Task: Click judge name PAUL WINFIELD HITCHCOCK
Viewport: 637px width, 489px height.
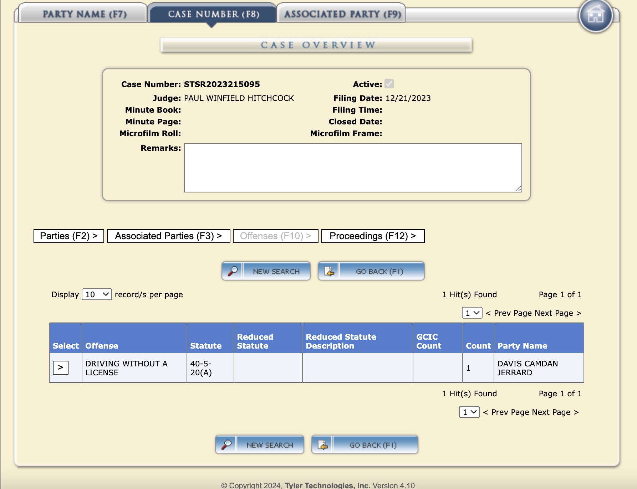Action: 239,98
